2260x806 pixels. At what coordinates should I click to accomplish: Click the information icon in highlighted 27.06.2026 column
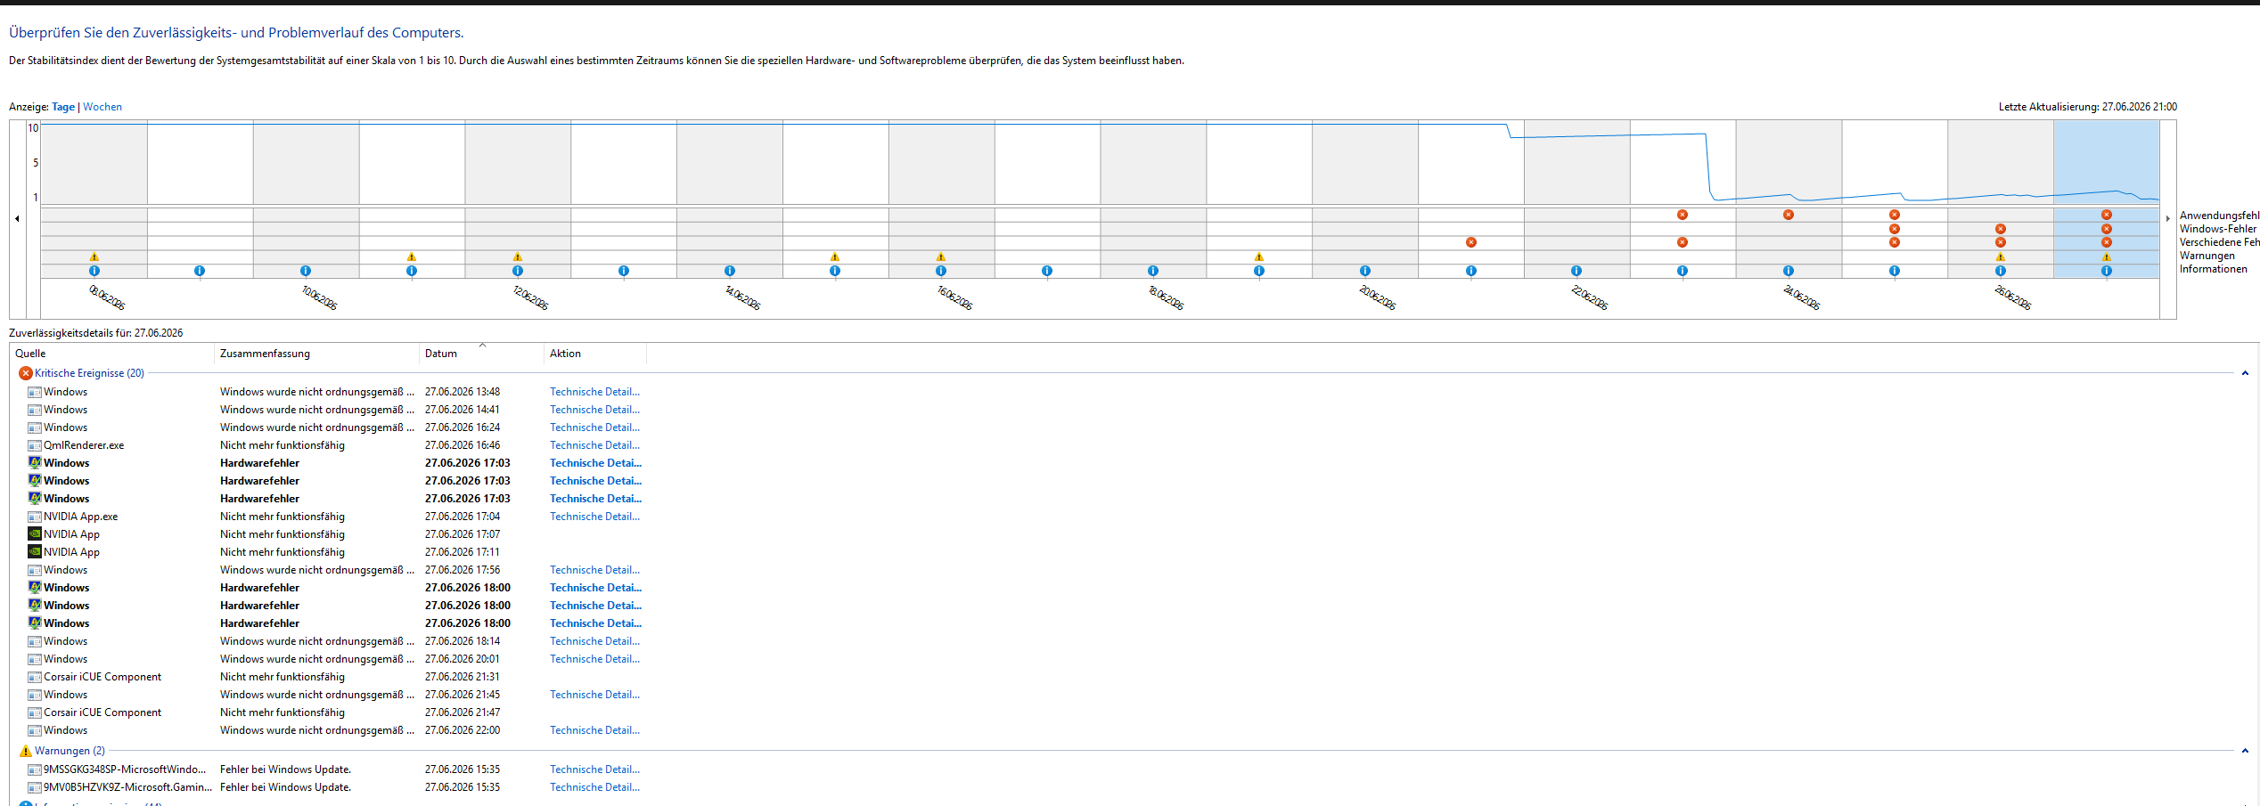pos(2107,271)
